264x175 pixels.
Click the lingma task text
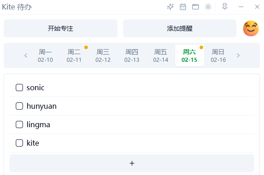(38, 125)
